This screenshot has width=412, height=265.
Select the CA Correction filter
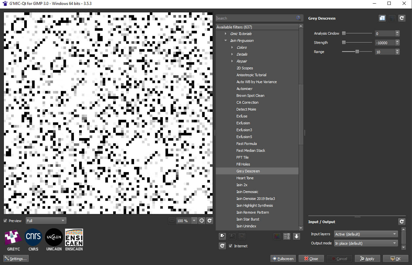pyautogui.click(x=248, y=102)
